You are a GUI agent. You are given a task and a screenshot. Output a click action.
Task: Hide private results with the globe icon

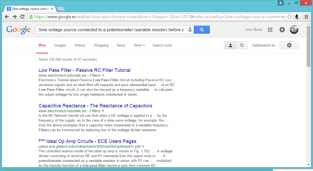pos(242,45)
